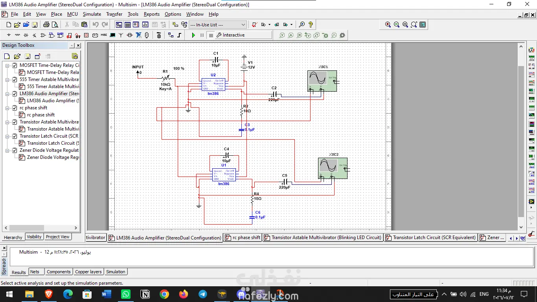The height and width of the screenshot is (302, 537).
Task: Place a current probe from the probe toolbar
Action: coord(291,35)
